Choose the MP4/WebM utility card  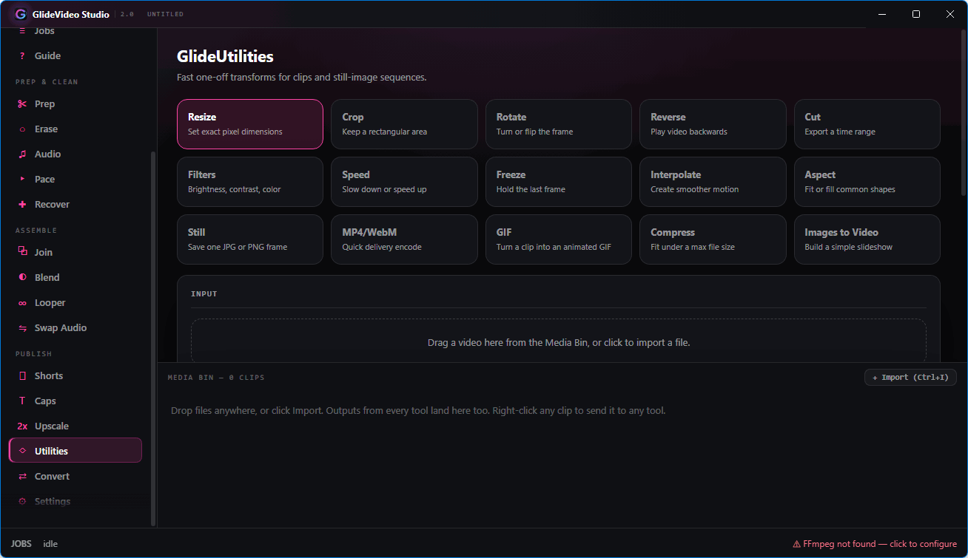click(x=404, y=239)
